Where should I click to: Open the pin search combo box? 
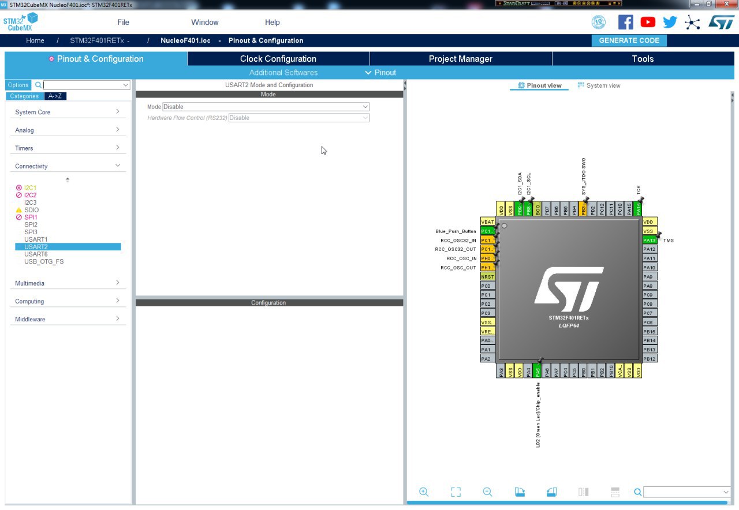(x=687, y=492)
